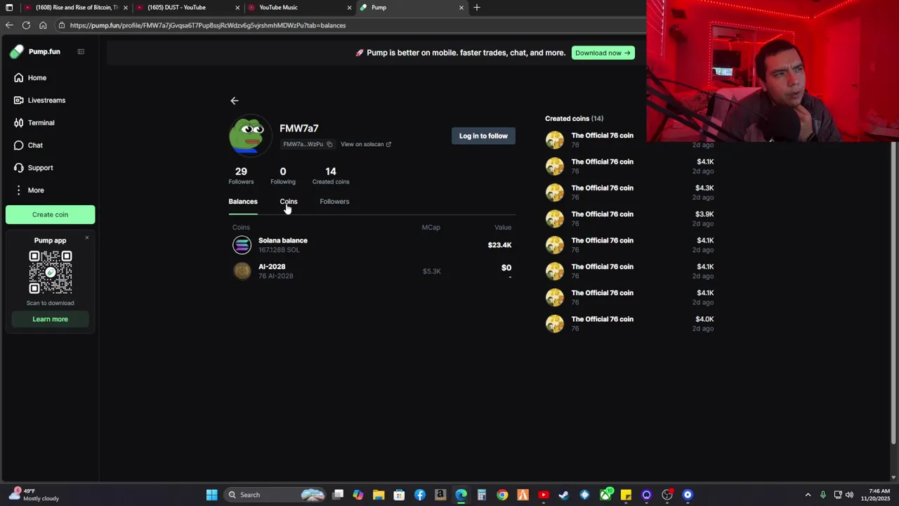
Task: Click the pump.fun URL address bar
Action: (x=351, y=25)
